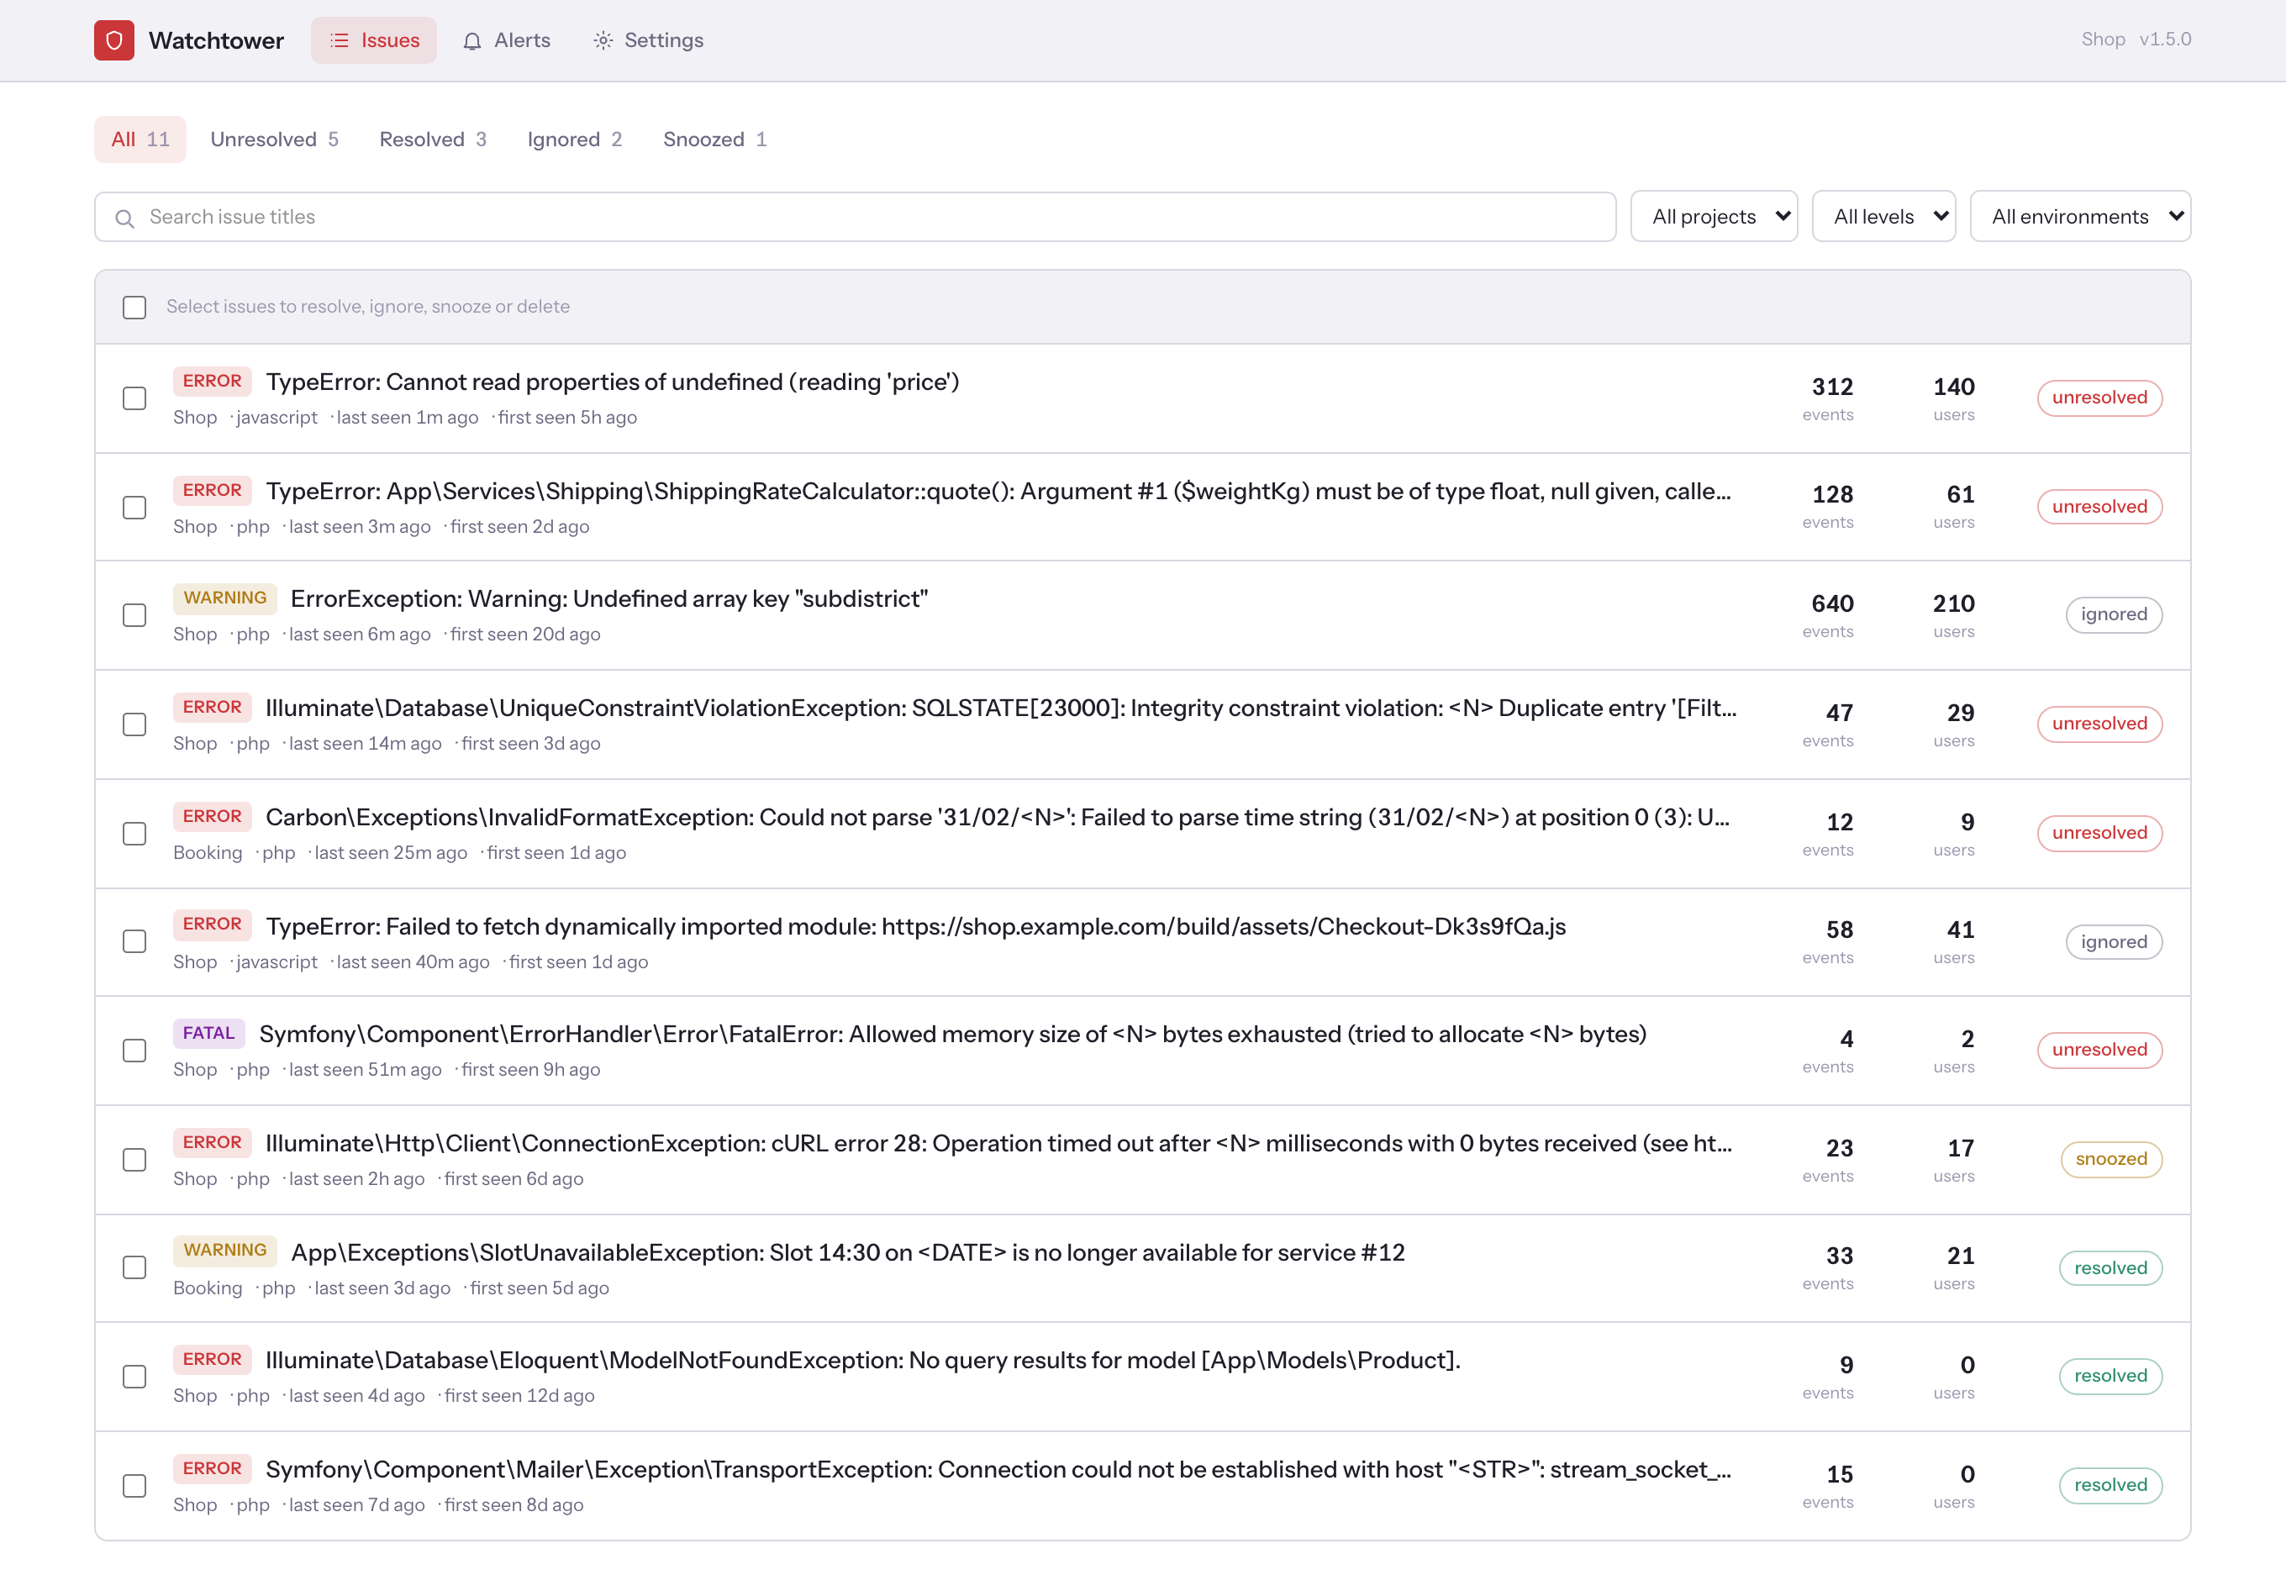The height and width of the screenshot is (1575, 2286).
Task: View the Snoozed tab
Action: pyautogui.click(x=714, y=140)
